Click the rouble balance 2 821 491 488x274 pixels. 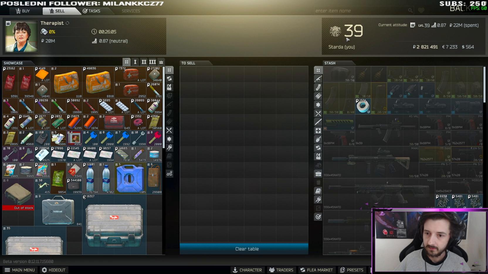(x=425, y=47)
